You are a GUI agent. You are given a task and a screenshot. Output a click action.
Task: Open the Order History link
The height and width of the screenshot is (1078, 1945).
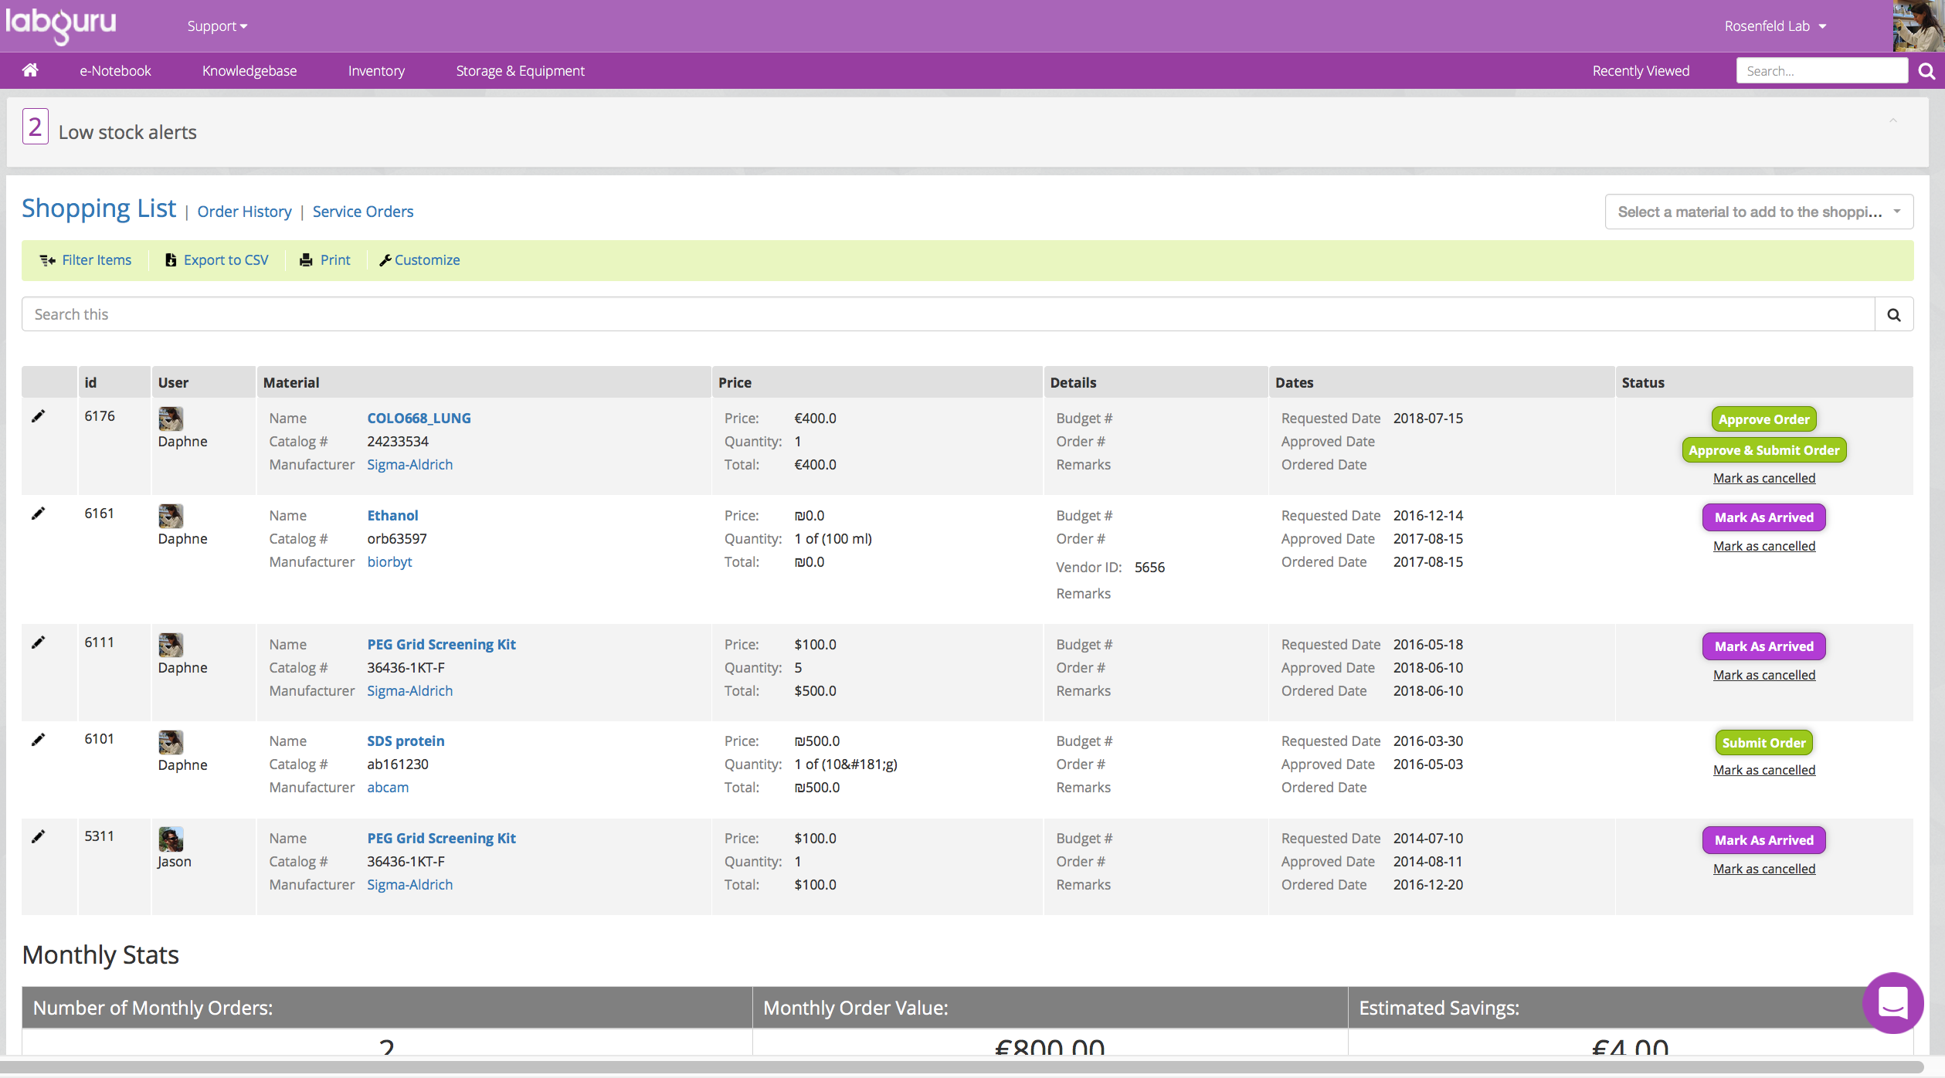(x=243, y=212)
